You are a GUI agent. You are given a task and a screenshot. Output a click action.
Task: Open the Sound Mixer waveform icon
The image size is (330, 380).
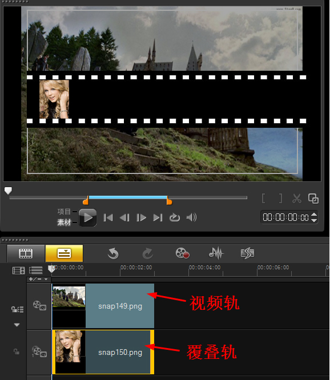(x=216, y=253)
